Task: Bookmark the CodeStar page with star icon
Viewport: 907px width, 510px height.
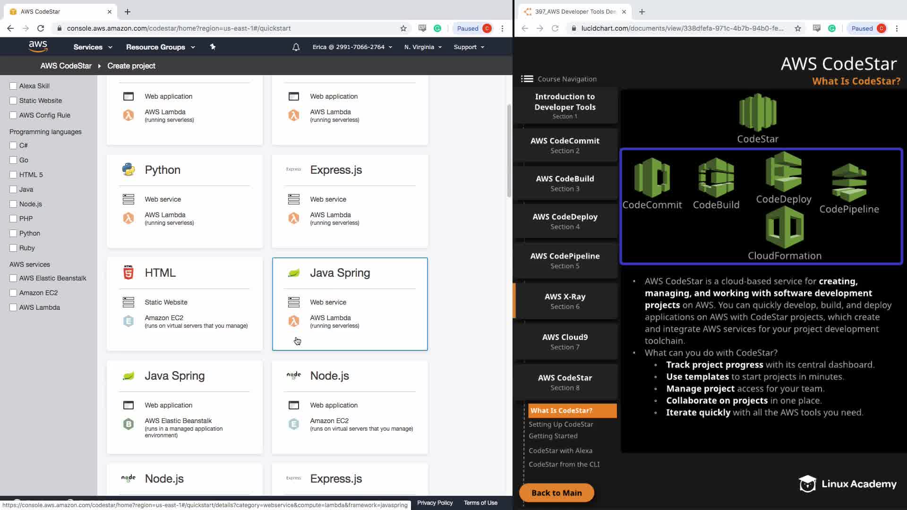Action: tap(403, 28)
